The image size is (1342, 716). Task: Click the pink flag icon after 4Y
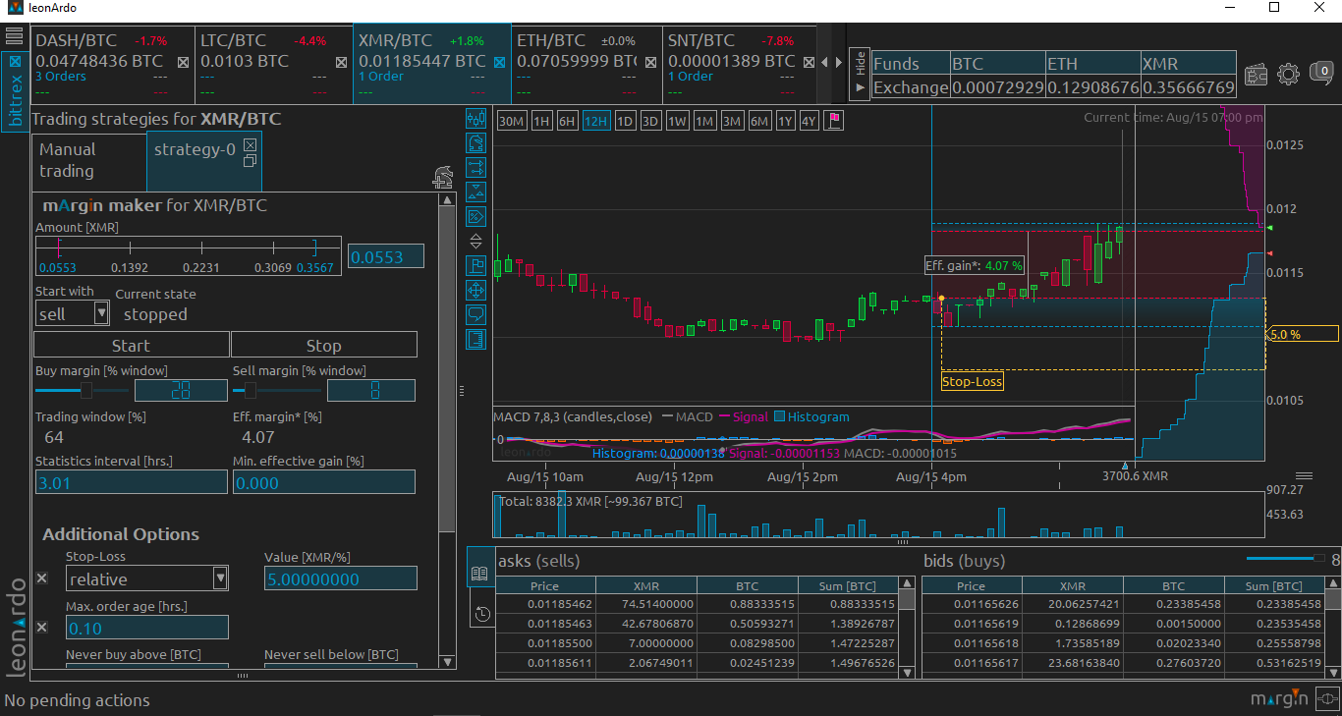(x=833, y=121)
